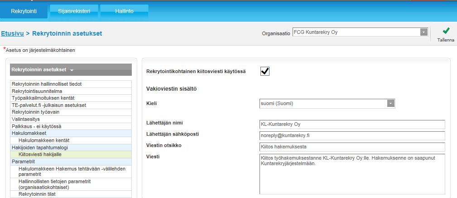Click the Hakulomakkeet group row

[x=71, y=133]
